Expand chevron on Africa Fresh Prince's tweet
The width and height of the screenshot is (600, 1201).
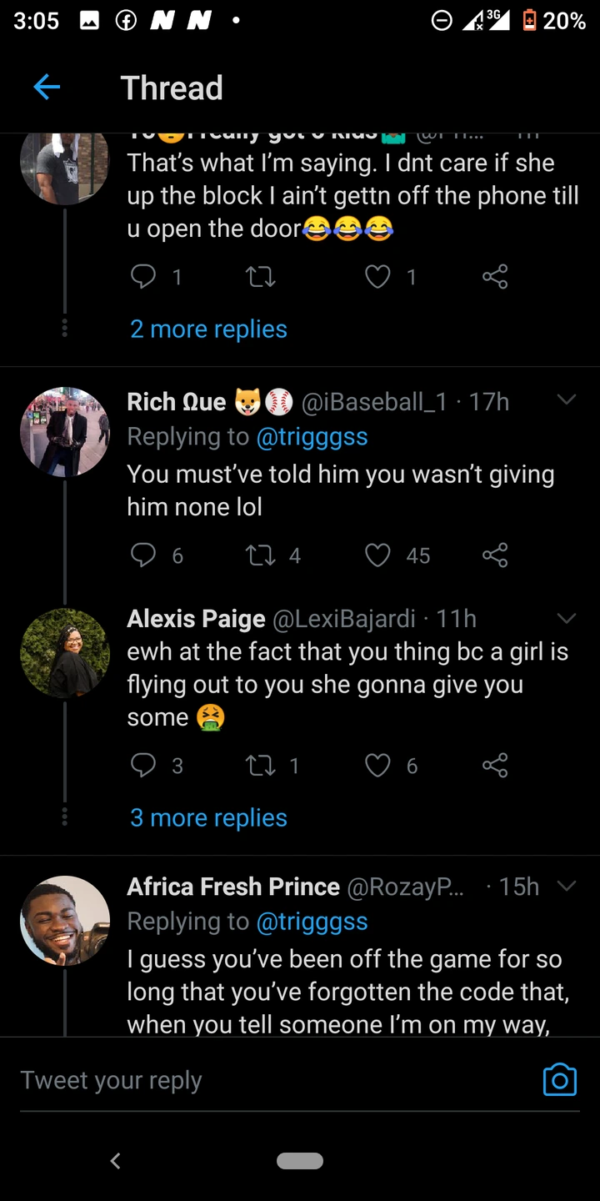567,886
